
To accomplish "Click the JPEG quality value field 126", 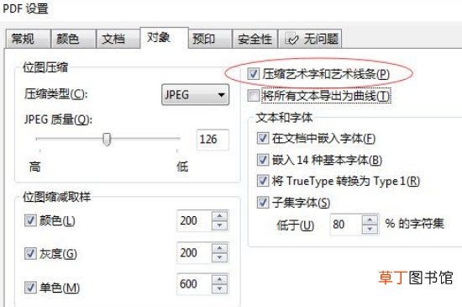I will point(213,140).
